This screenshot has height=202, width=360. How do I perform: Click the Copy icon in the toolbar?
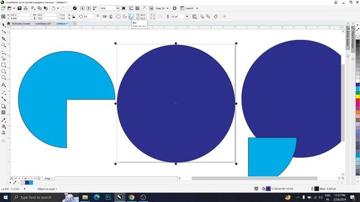39,8
